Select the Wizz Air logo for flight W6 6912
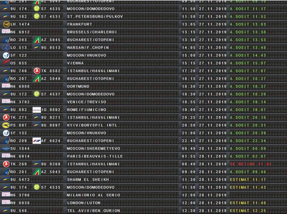 (x=6, y=32)
